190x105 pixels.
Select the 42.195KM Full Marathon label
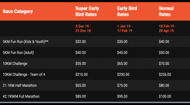(21, 96)
